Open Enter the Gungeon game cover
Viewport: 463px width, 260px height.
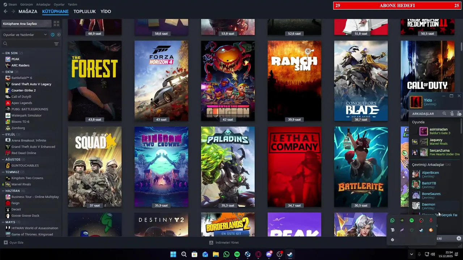point(228,81)
